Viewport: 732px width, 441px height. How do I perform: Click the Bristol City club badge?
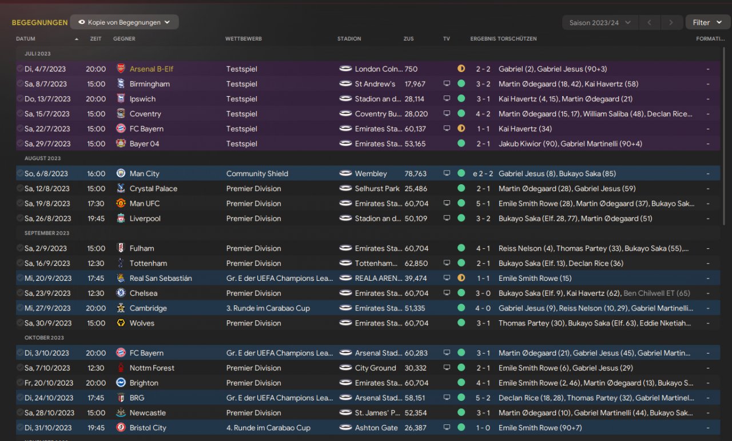click(x=121, y=427)
